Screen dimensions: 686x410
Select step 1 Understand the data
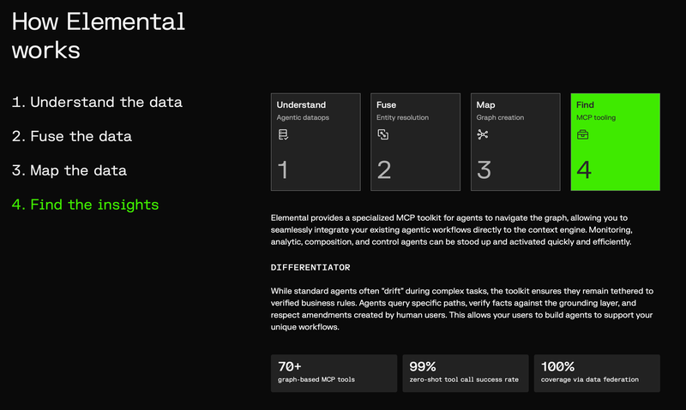click(97, 102)
